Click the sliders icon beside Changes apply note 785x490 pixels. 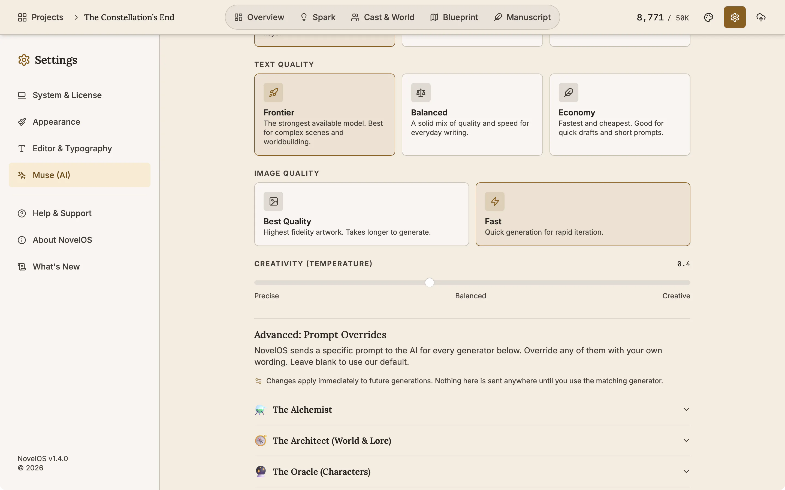pos(258,381)
